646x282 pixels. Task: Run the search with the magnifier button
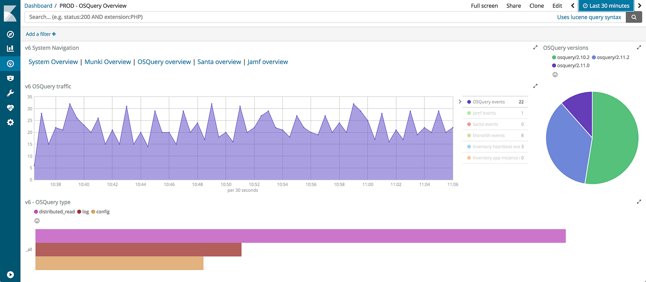coord(634,17)
